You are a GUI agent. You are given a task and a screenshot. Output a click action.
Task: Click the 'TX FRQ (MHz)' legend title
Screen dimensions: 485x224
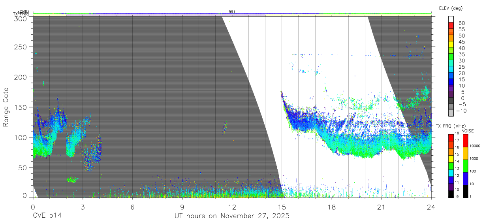pos(451,126)
